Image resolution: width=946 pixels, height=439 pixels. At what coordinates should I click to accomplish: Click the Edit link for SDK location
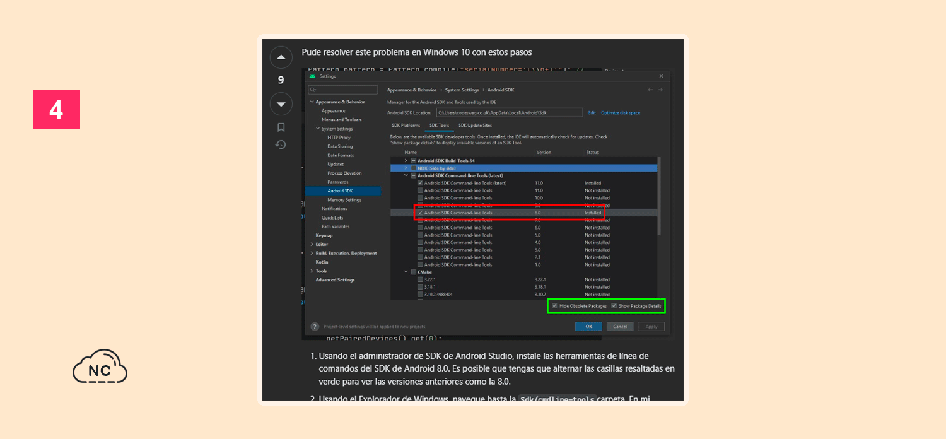[x=592, y=113]
